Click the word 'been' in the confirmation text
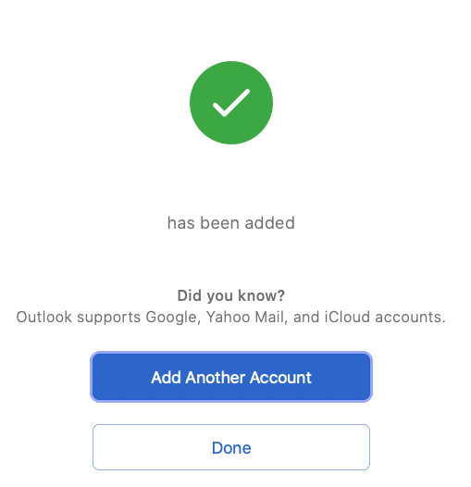 point(220,223)
